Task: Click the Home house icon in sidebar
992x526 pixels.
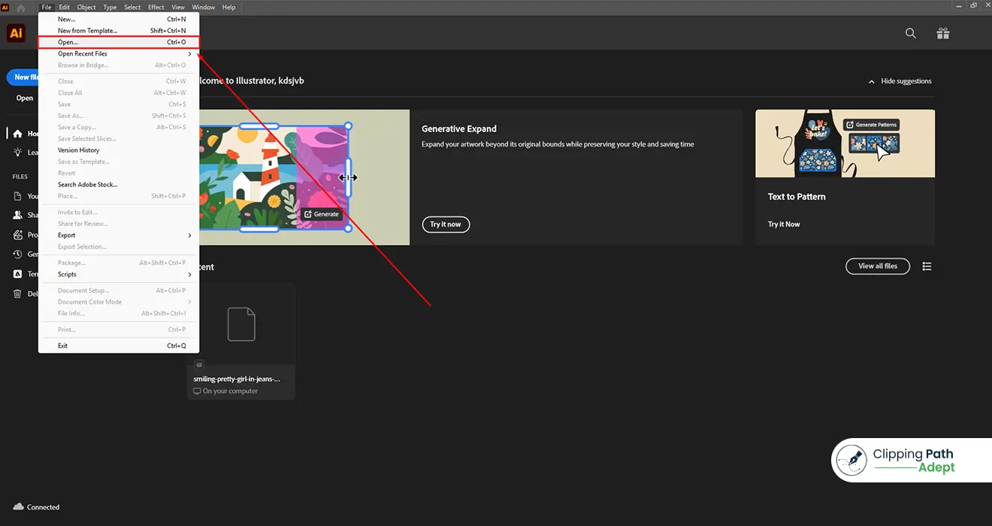Action: (17, 134)
